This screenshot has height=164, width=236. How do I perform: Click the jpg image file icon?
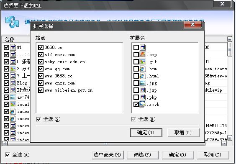(143, 83)
